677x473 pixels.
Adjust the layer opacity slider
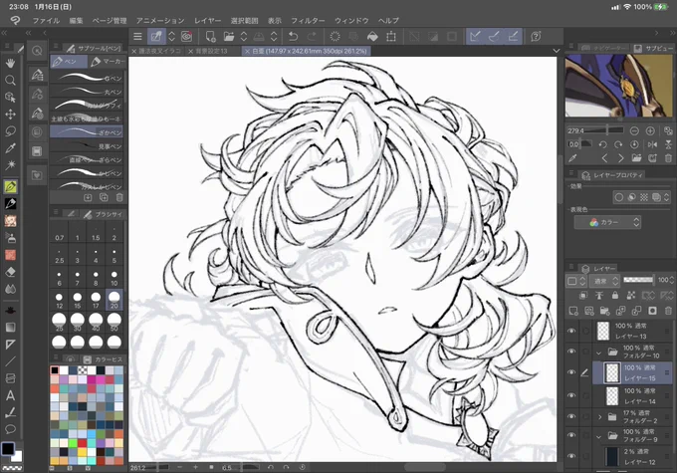pyautogui.click(x=638, y=280)
